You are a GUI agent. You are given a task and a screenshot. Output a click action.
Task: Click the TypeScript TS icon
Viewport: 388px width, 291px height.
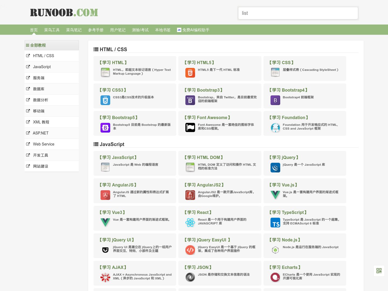[275, 223]
